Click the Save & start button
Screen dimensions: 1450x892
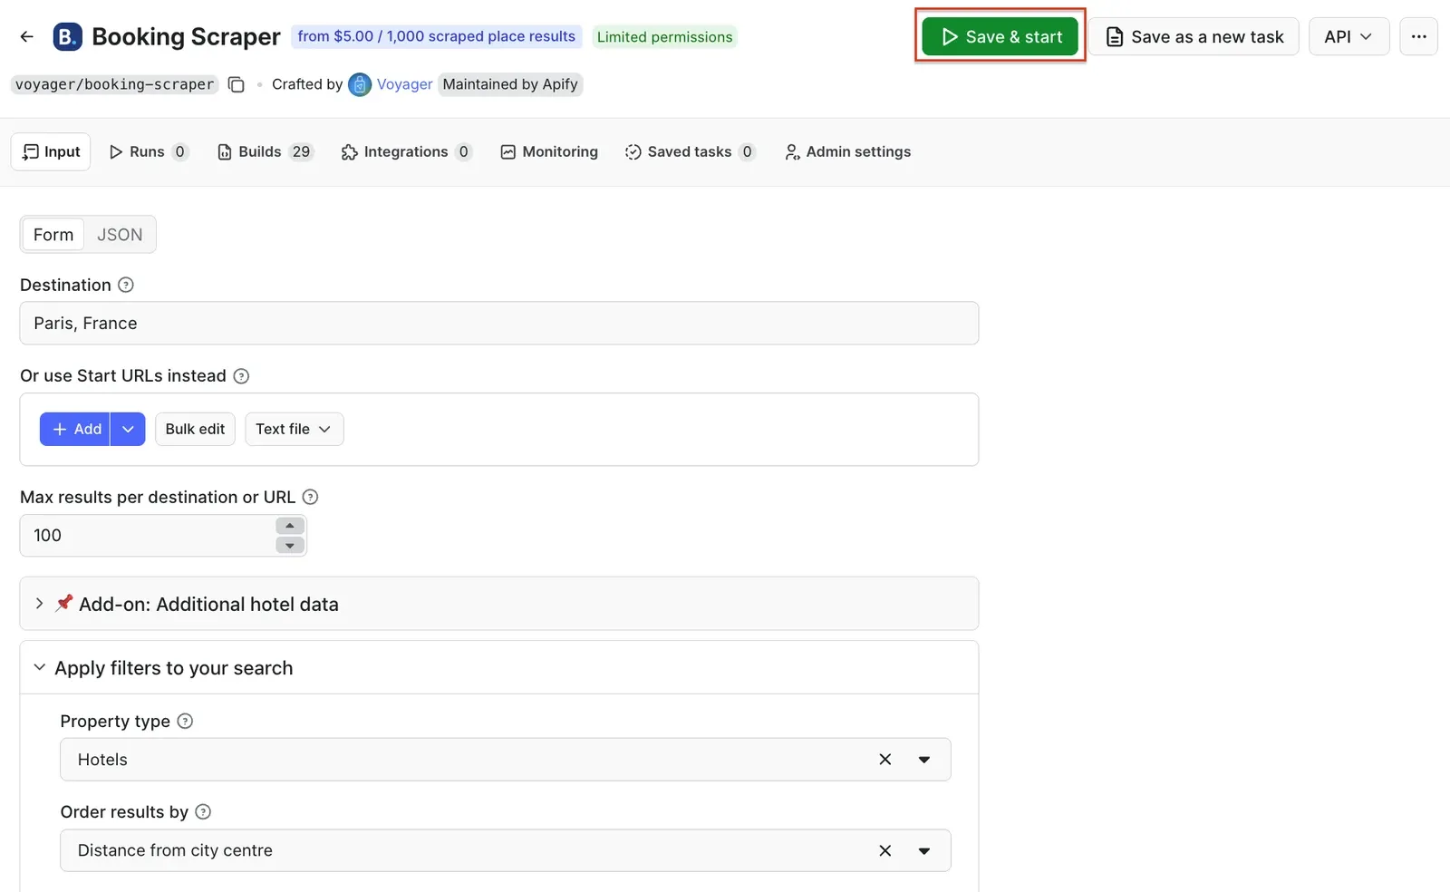[1000, 36]
